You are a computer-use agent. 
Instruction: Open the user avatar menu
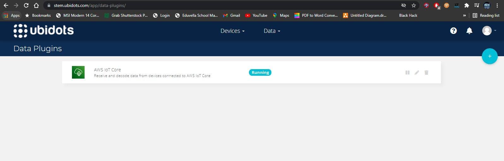[x=489, y=31]
